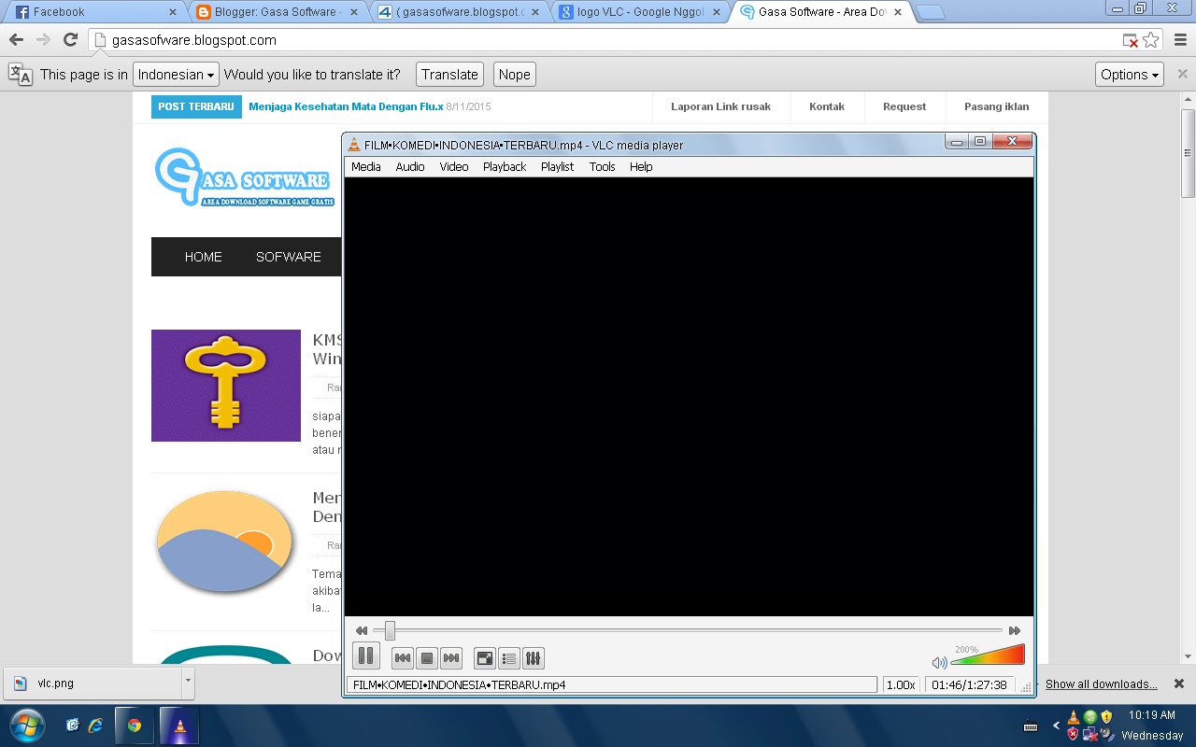
Task: Open the Kontak link
Action: coord(827,106)
